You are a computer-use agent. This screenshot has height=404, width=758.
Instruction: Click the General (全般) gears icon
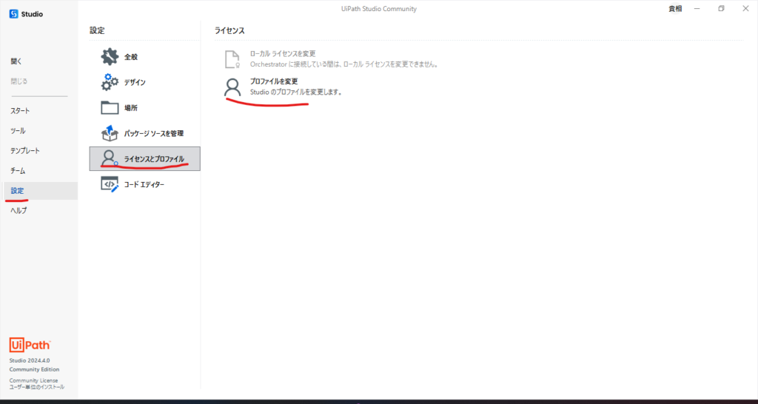click(110, 56)
